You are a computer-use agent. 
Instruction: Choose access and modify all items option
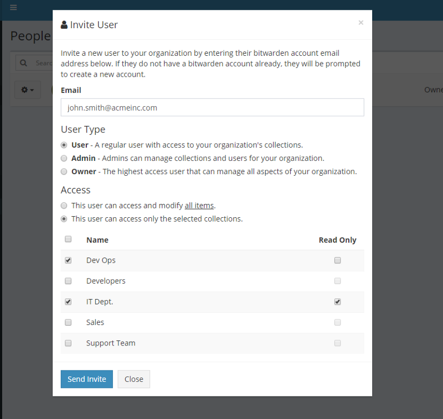tap(64, 206)
